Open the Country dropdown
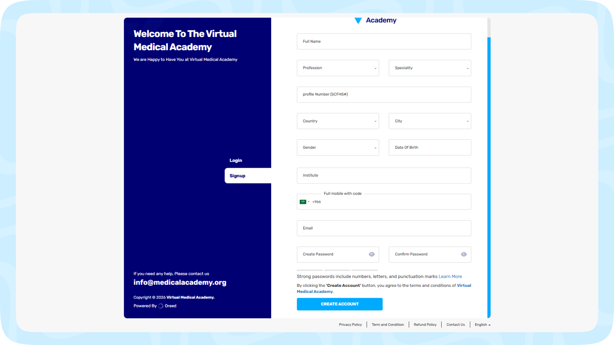 338,121
